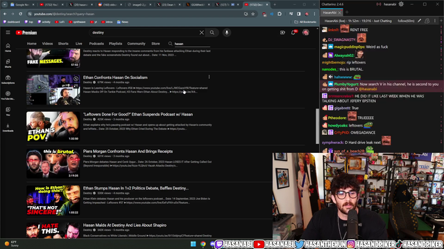The width and height of the screenshot is (444, 249).
Task: Open Chrome's three-dot menu
Action: point(314,14)
